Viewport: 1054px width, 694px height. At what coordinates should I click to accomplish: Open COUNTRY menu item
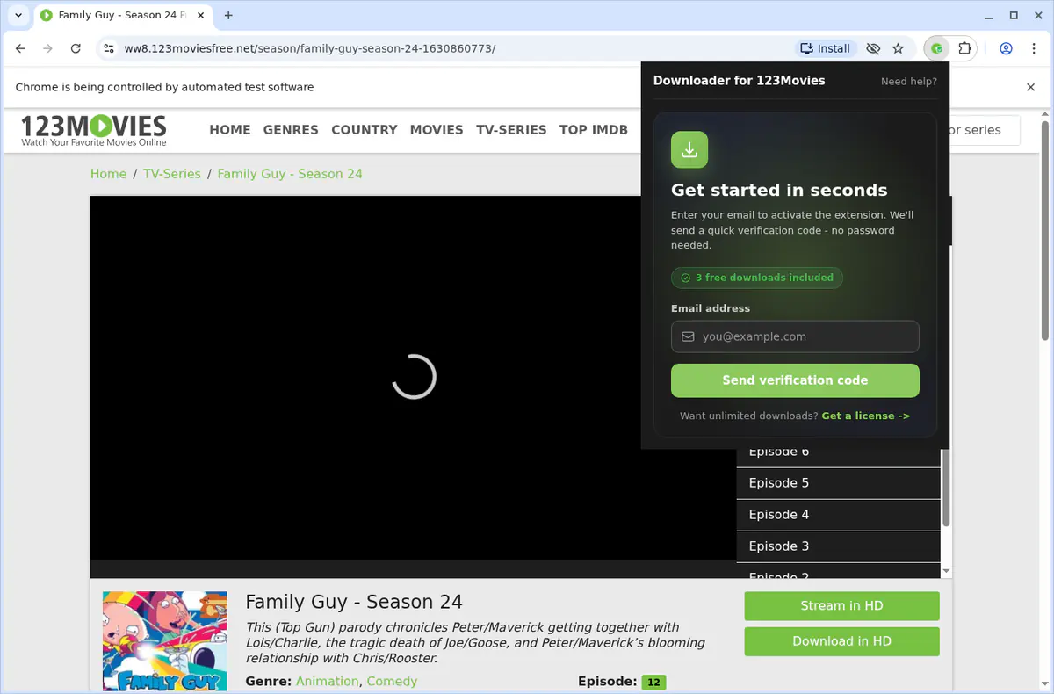(365, 129)
